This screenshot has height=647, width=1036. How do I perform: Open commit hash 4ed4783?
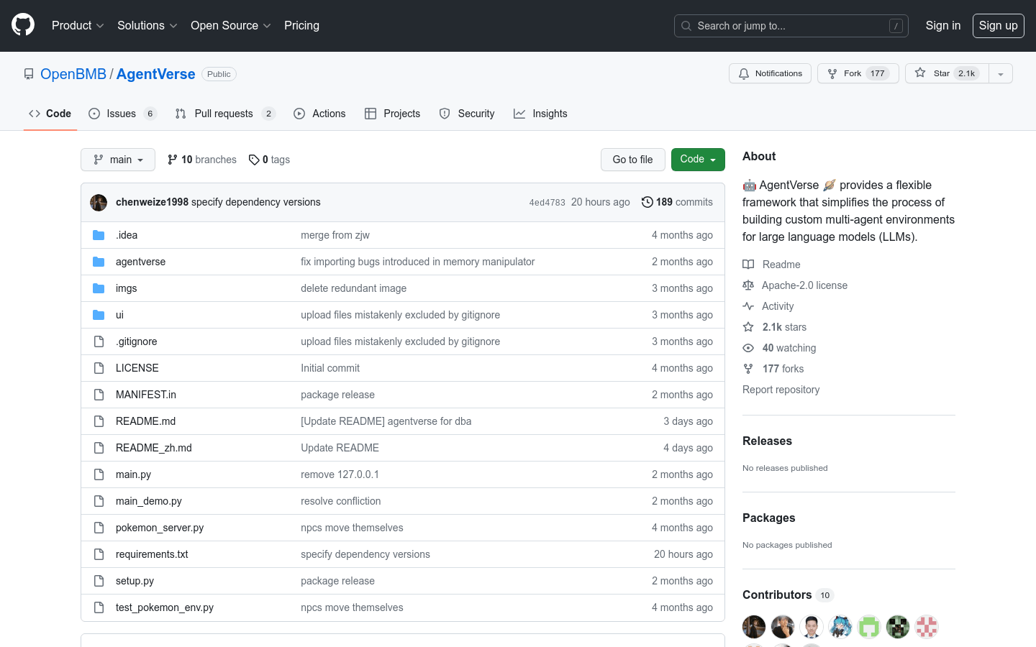point(547,203)
